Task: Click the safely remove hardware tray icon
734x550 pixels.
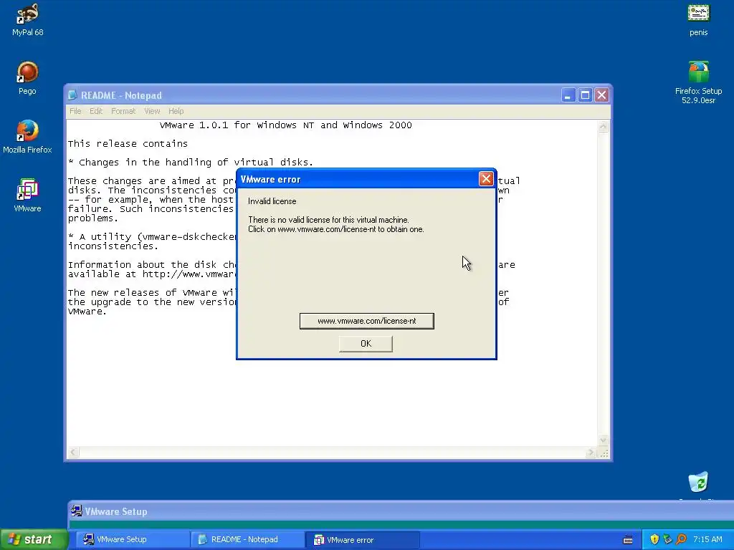Action: 667,539
